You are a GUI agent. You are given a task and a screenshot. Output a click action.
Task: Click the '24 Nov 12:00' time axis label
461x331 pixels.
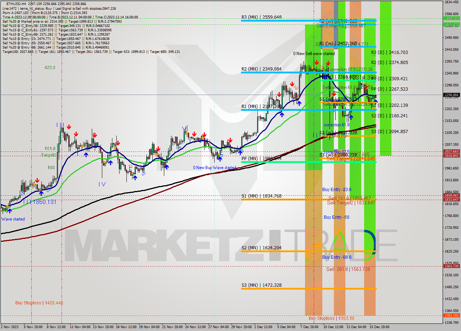195,327
